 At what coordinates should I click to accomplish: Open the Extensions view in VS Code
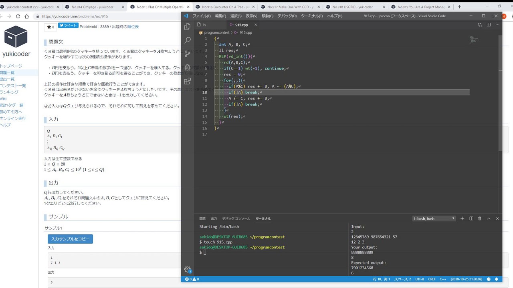point(187,81)
